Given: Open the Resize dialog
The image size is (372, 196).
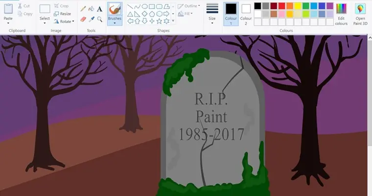Looking at the screenshot, I should pos(62,14).
